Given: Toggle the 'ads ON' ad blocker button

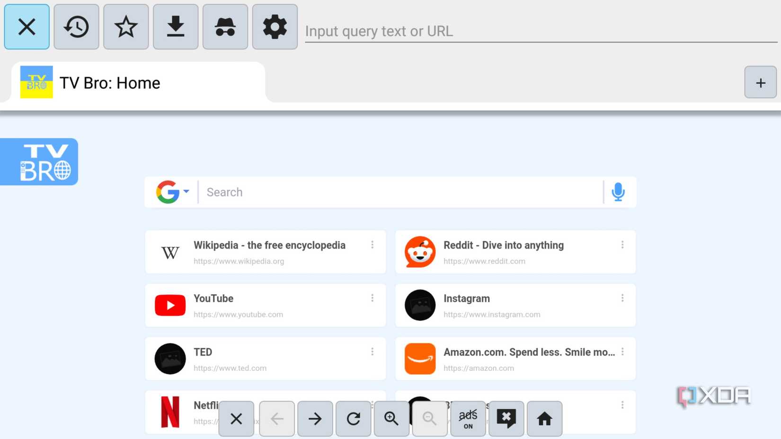Looking at the screenshot, I should [x=468, y=419].
